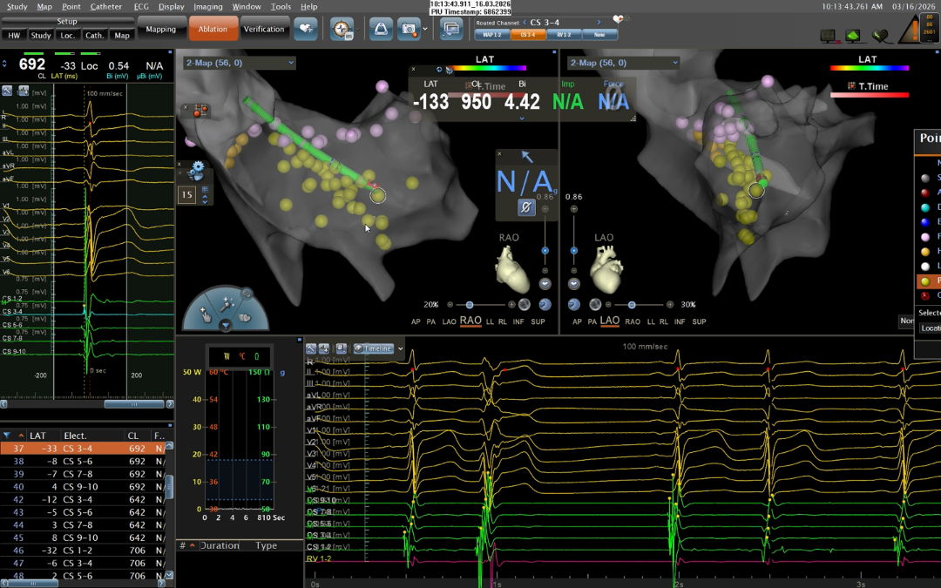Viewport: 941px width, 588px height.
Task: Select the AP view in right map
Action: coord(575,321)
